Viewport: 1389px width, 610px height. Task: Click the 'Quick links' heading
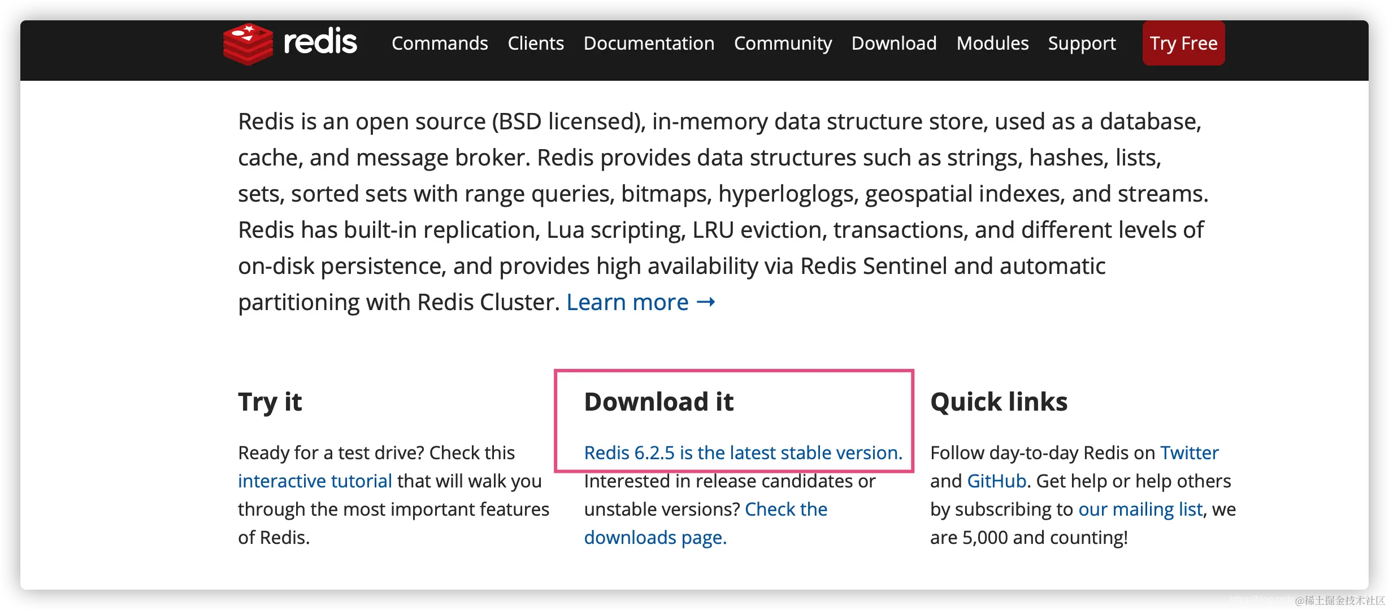(999, 402)
